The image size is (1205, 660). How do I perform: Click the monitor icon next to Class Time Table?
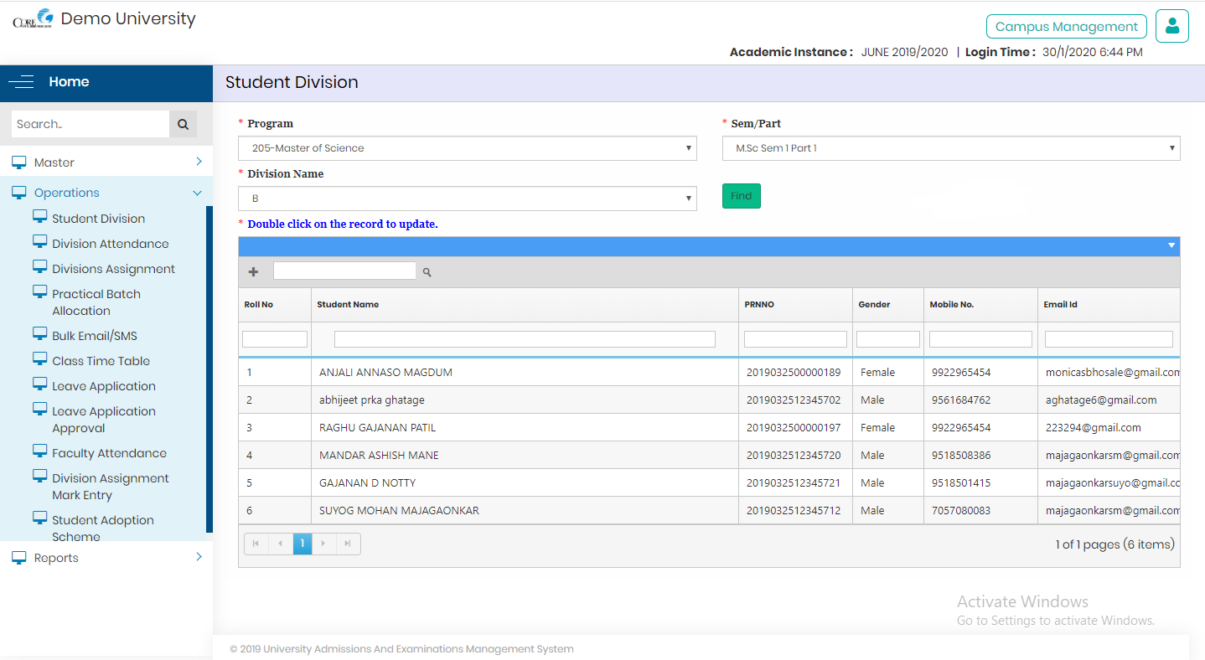pyautogui.click(x=39, y=359)
